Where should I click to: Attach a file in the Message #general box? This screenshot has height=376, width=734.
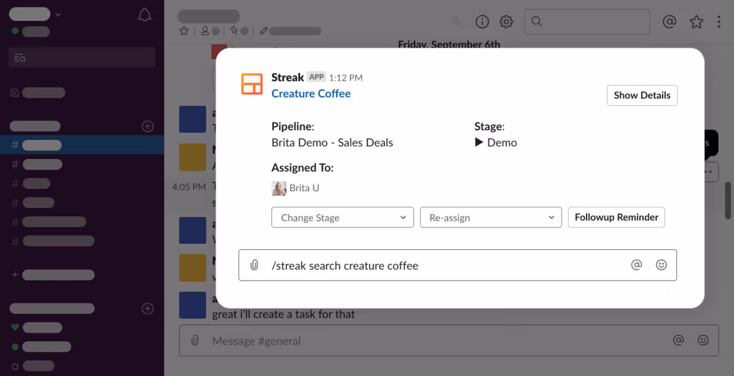pos(195,341)
